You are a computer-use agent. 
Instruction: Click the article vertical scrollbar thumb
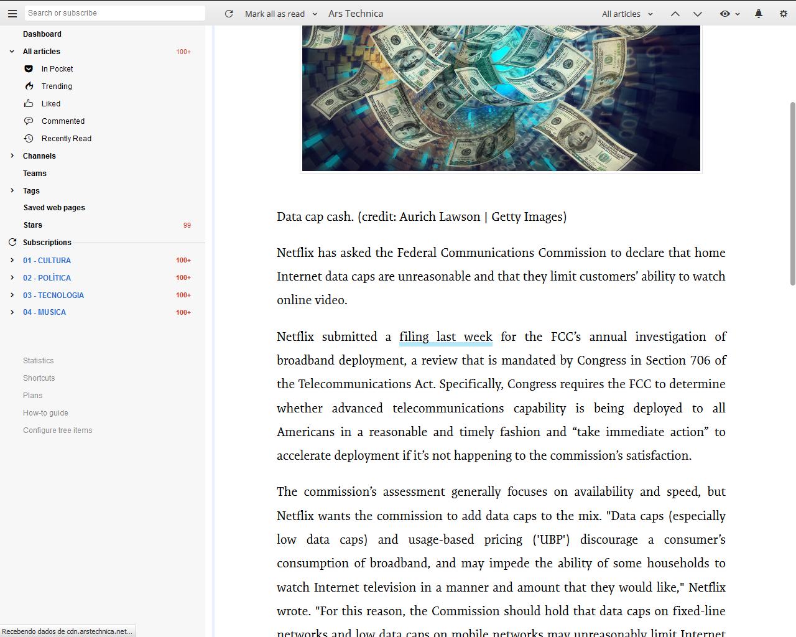(792, 193)
